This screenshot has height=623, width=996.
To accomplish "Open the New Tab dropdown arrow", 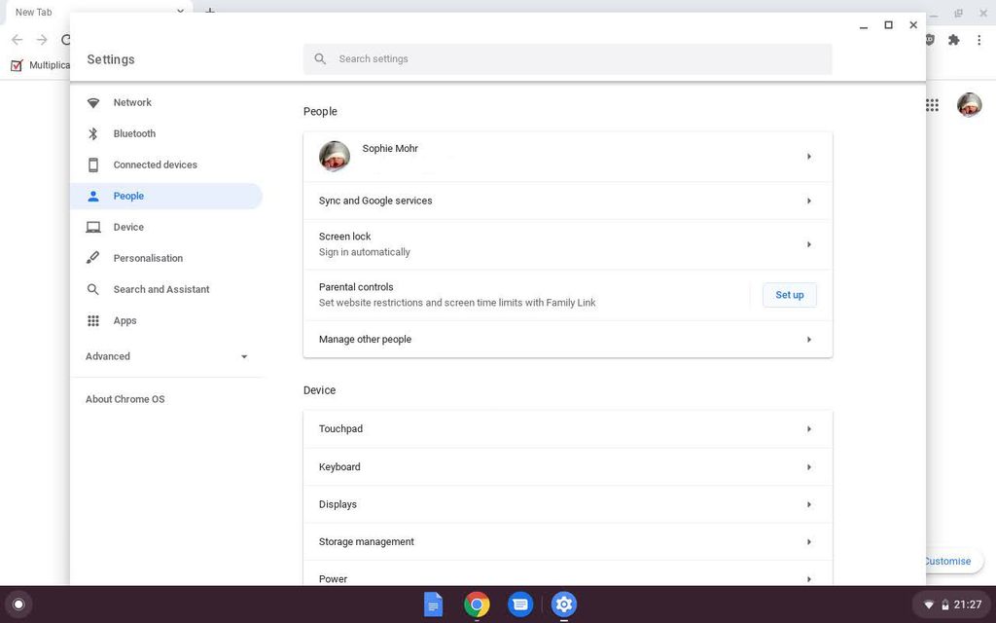I will 179,12.
